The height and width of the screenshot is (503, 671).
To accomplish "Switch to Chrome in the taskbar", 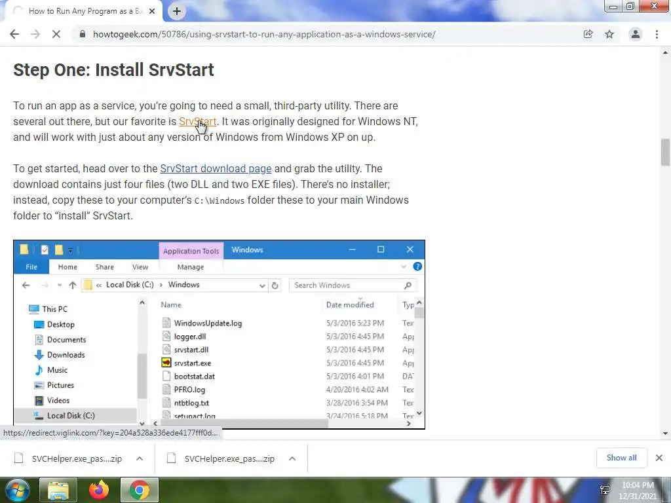I will 140,490.
